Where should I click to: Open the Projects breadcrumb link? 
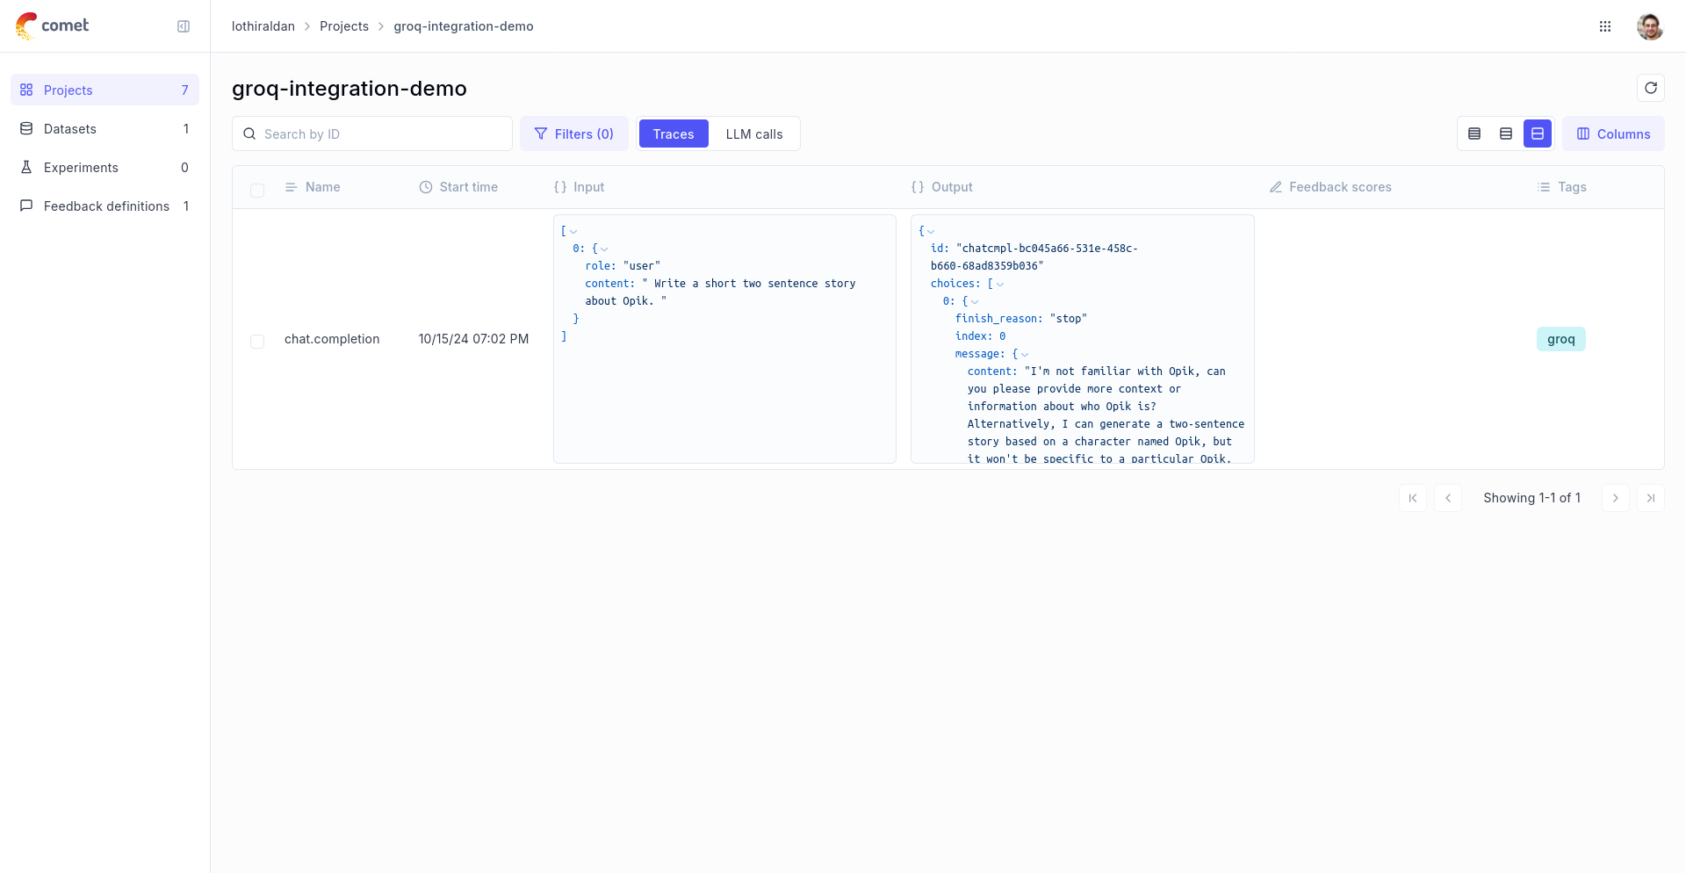click(344, 26)
